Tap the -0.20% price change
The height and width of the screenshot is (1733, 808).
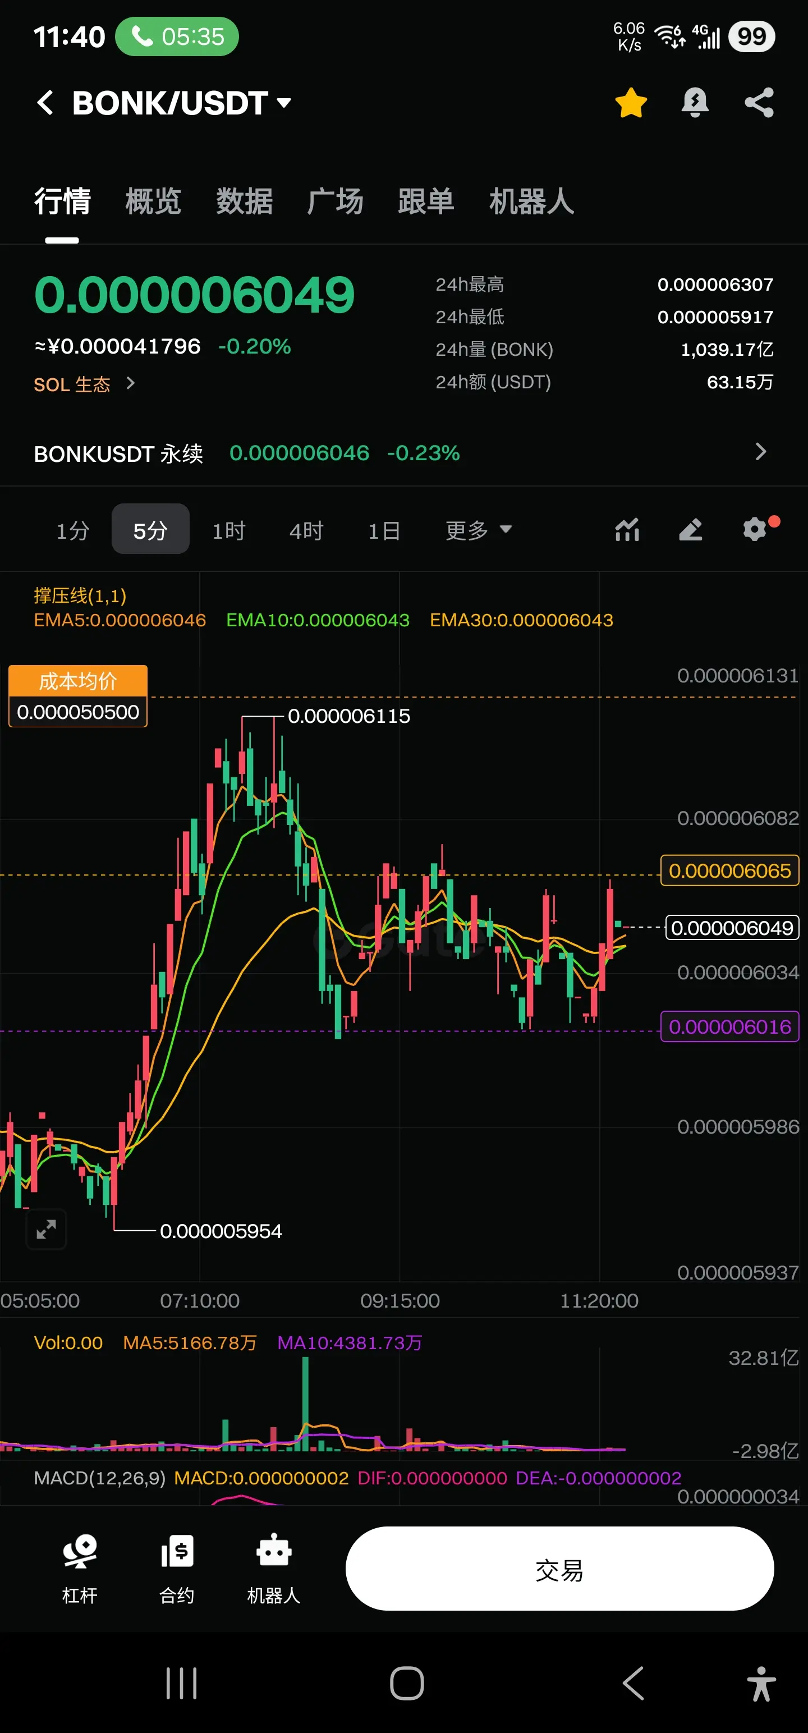[254, 346]
